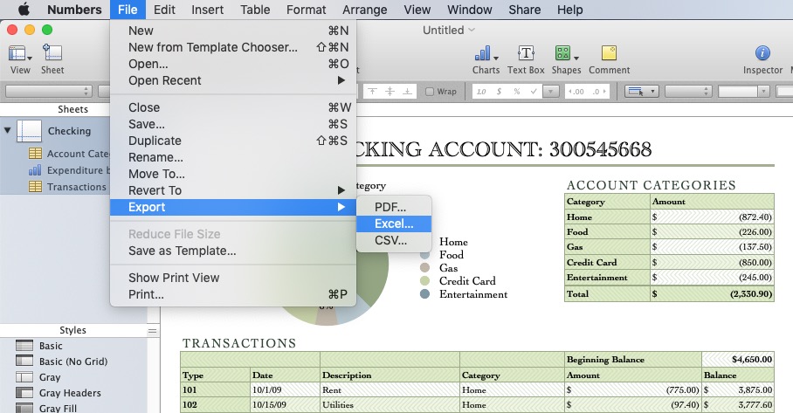Image resolution: width=793 pixels, height=413 pixels.
Task: Choose CSV… in Export submenu
Action: point(394,241)
